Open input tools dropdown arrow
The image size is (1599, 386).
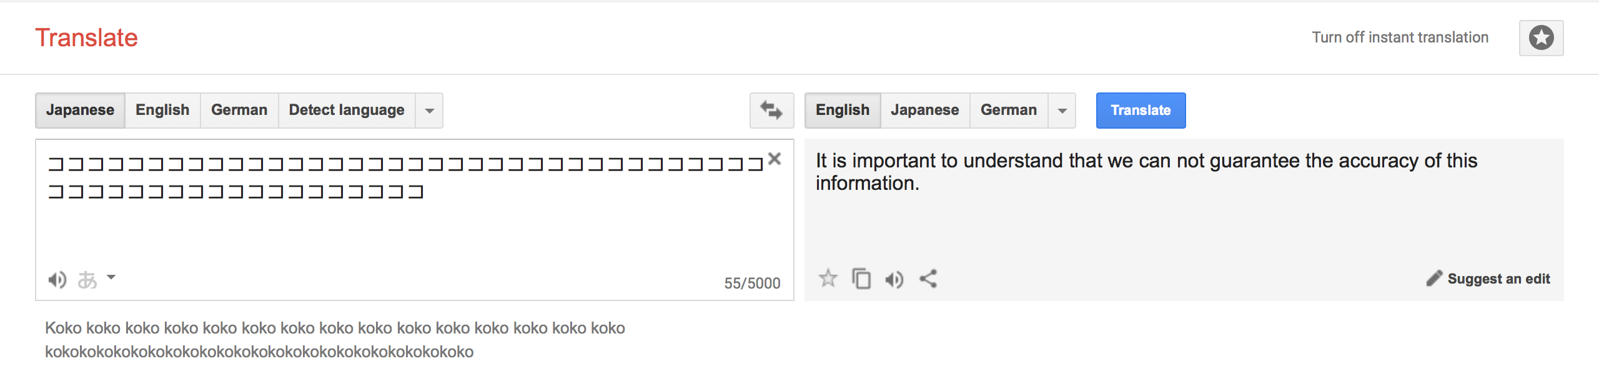(x=111, y=277)
